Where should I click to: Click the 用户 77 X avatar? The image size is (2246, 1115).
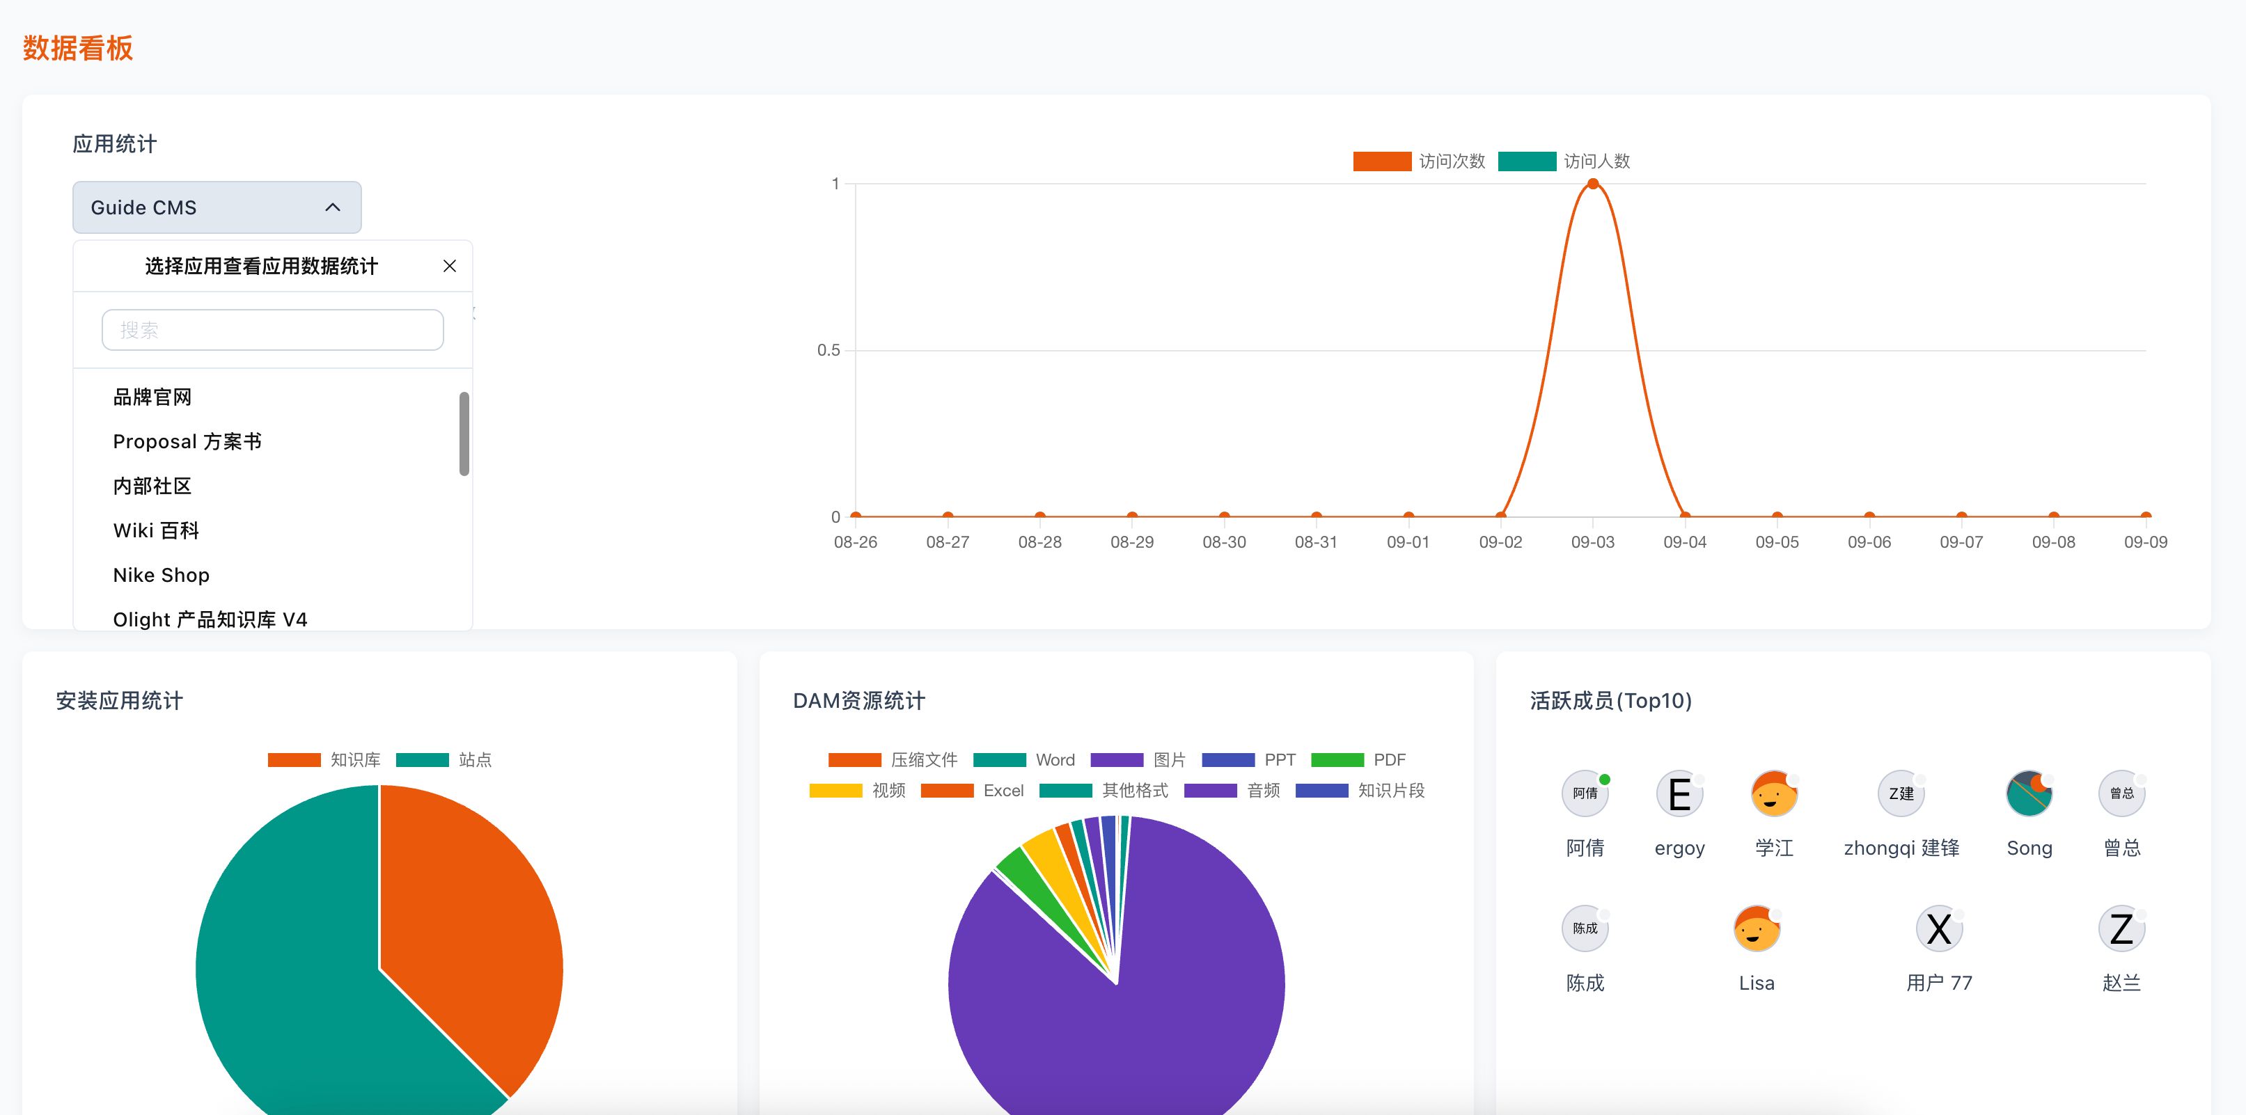pyautogui.click(x=1938, y=928)
